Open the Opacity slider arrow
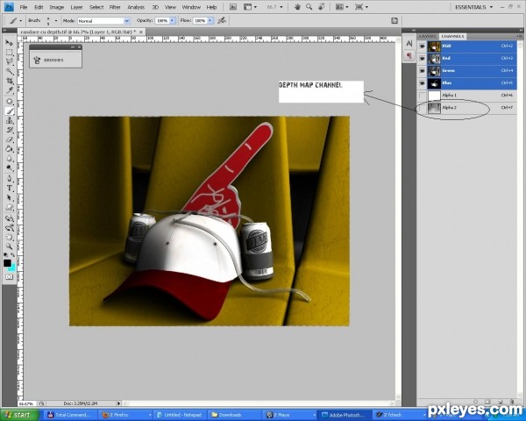Viewport: 526px width, 421px height. tap(173, 20)
